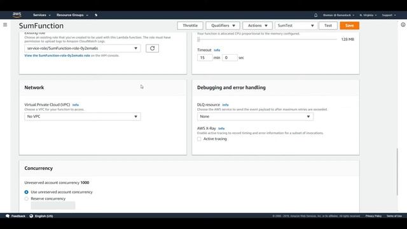Select Use unreserved account concurrency
This screenshot has width=407, height=229.
(27, 192)
